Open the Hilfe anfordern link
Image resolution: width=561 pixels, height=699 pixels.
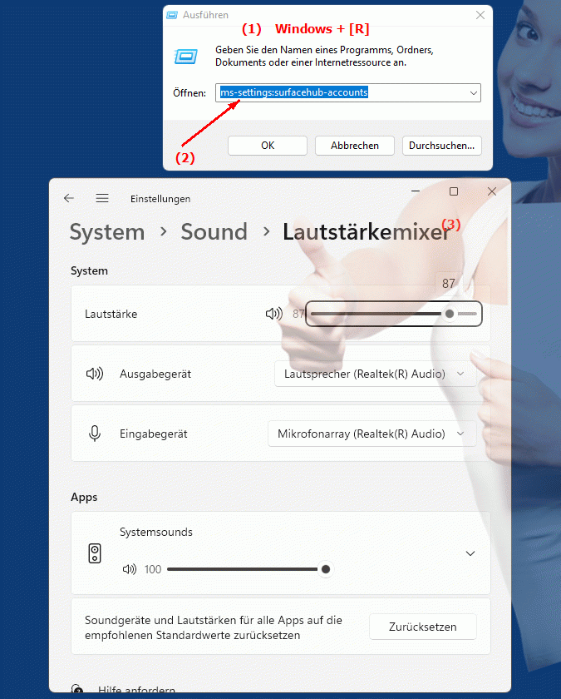136,691
